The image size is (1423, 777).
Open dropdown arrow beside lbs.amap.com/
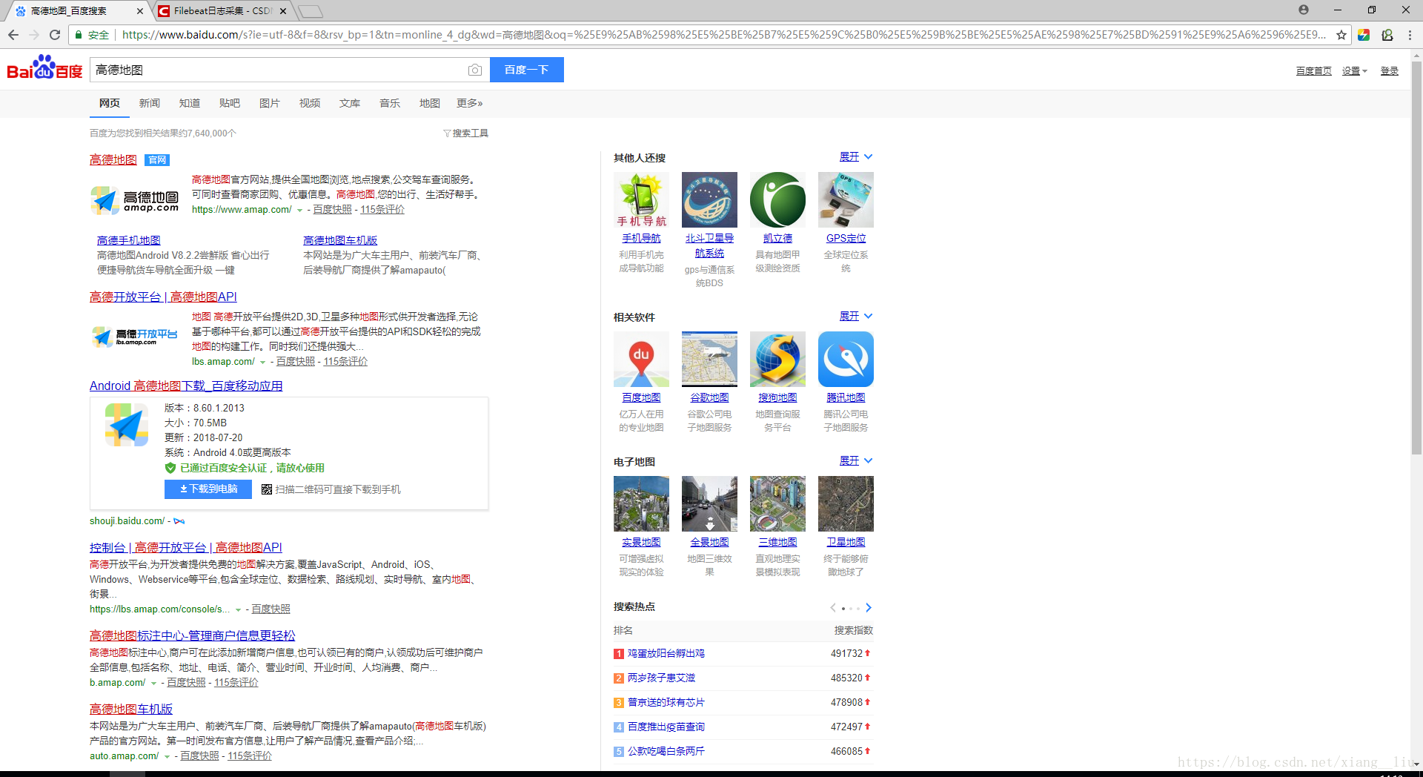262,363
